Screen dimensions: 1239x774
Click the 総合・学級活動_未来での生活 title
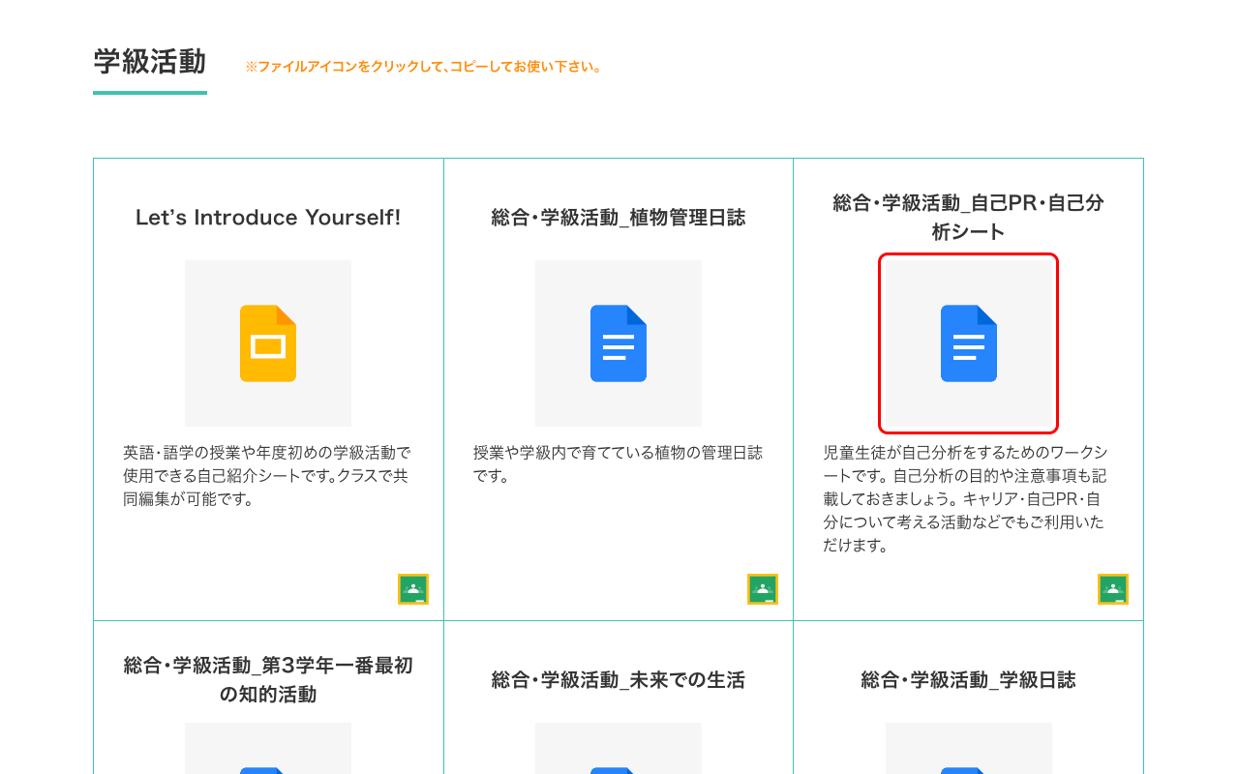619,680
